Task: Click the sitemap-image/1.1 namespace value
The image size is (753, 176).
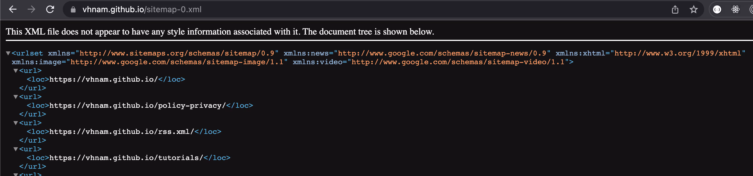Action: coord(177,62)
